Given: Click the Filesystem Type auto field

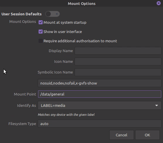Looking at the screenshot, I should (x=99, y=124).
